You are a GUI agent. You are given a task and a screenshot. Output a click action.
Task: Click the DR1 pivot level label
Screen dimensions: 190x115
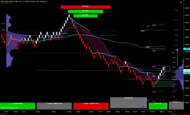[154, 67]
